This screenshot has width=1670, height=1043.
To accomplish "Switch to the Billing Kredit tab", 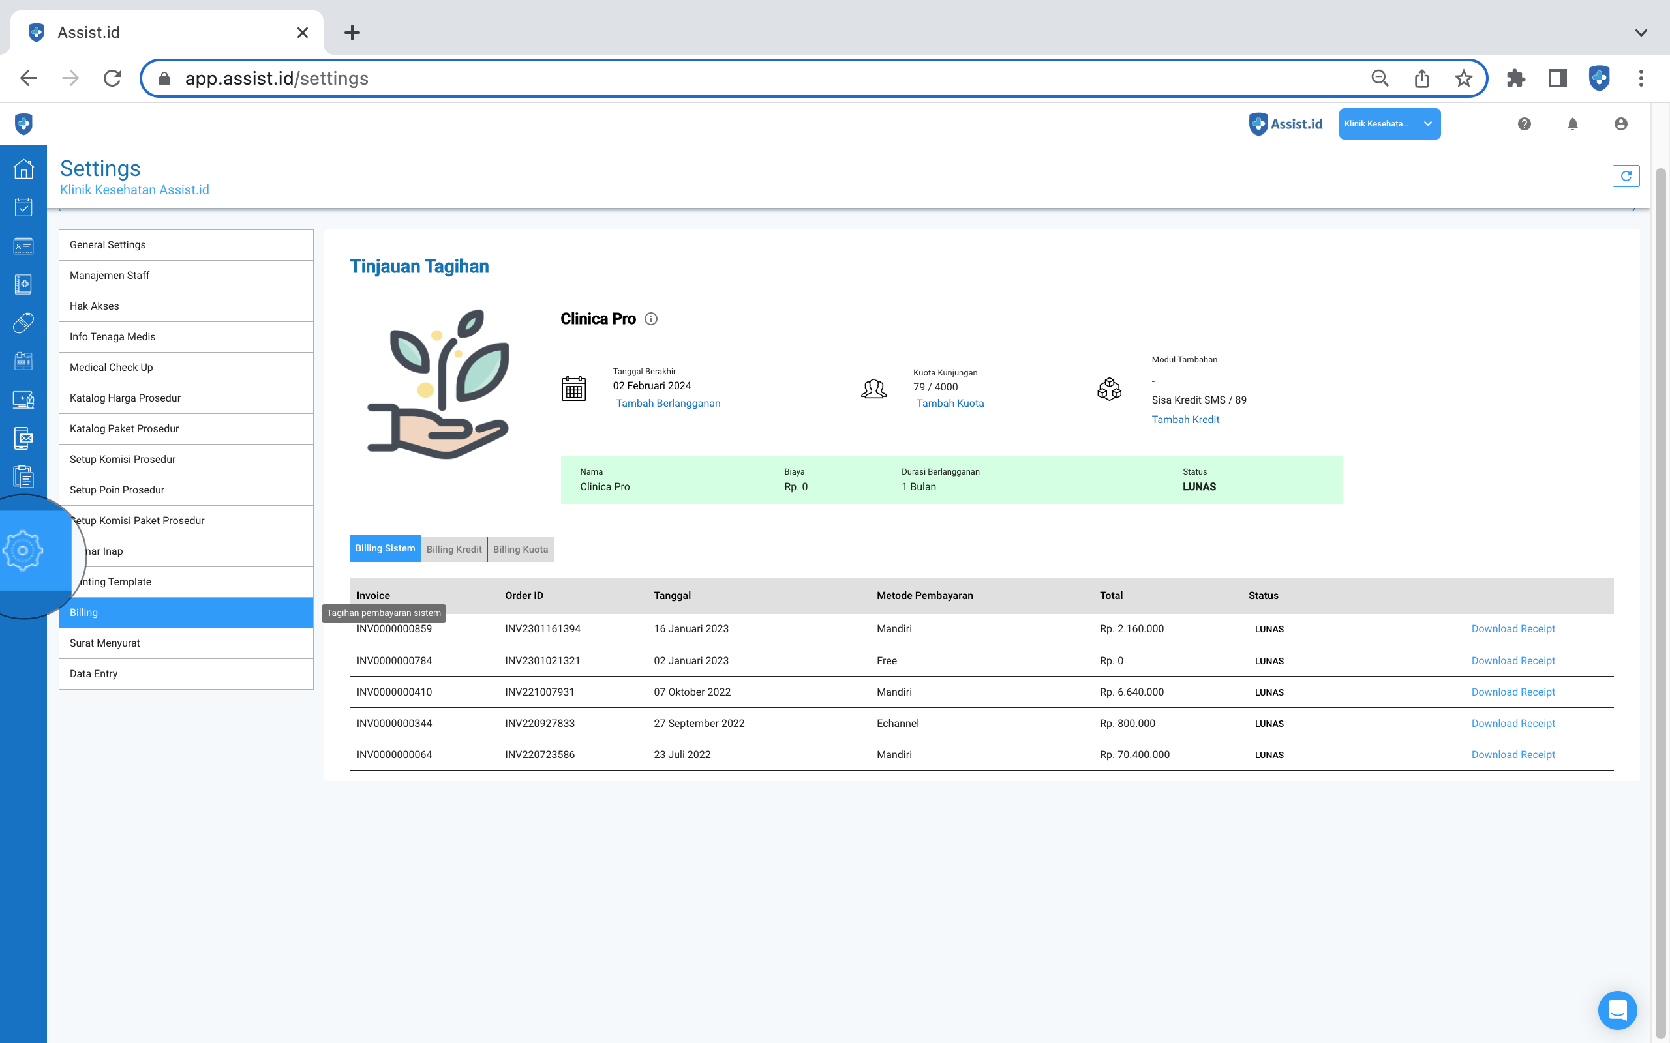I will coord(453,549).
